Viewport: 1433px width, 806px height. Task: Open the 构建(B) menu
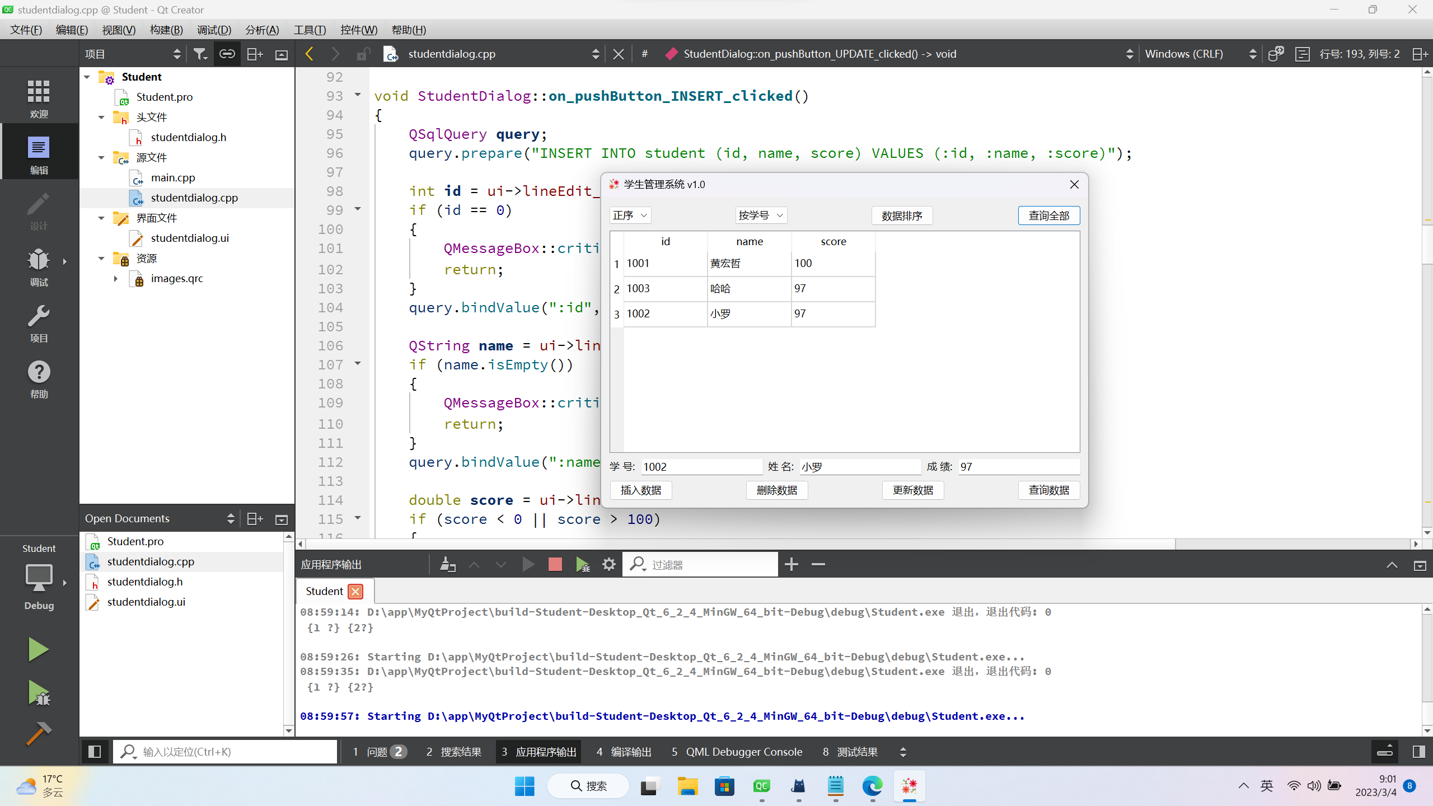point(165,30)
